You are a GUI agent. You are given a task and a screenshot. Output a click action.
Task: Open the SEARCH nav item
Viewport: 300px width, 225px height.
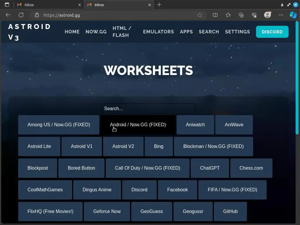point(209,32)
